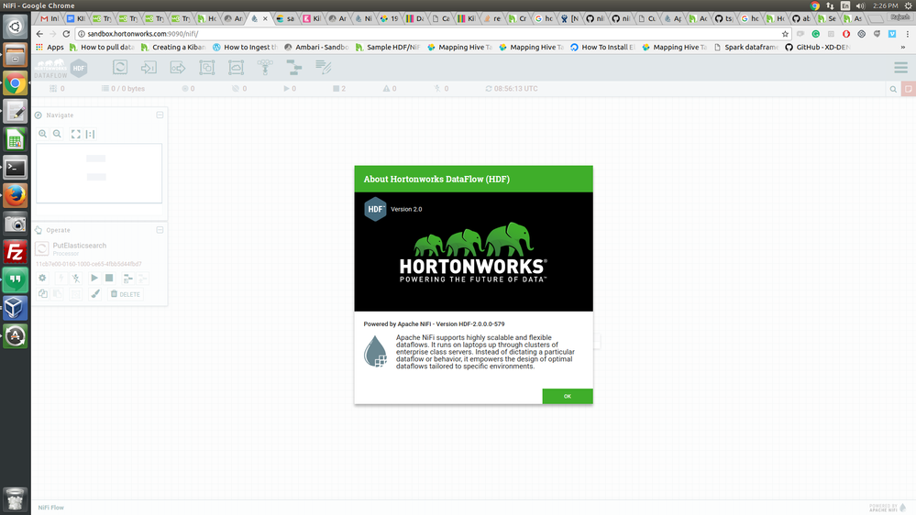Open the Spark dataframe bookmark
The height and width of the screenshot is (515, 916).
pyautogui.click(x=745, y=48)
